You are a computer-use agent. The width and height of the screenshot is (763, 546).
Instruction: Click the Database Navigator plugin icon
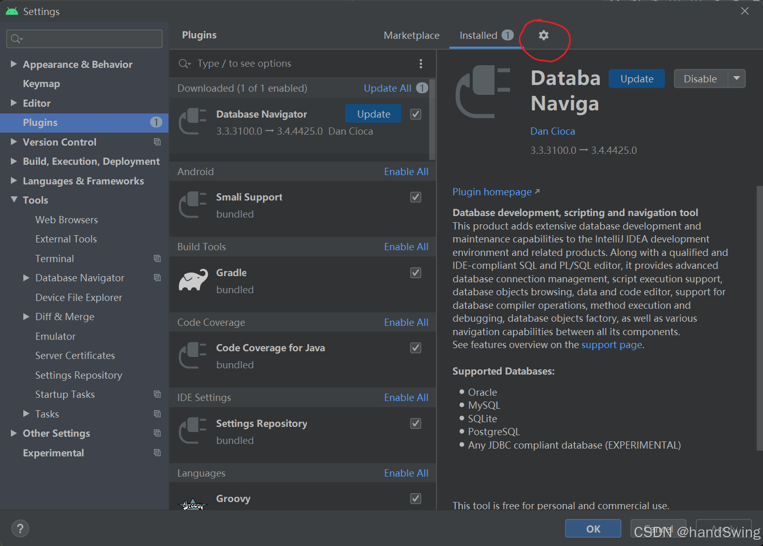click(192, 122)
